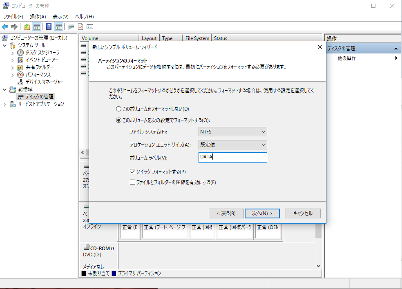Click the settings list toolbar icon

click(90, 27)
